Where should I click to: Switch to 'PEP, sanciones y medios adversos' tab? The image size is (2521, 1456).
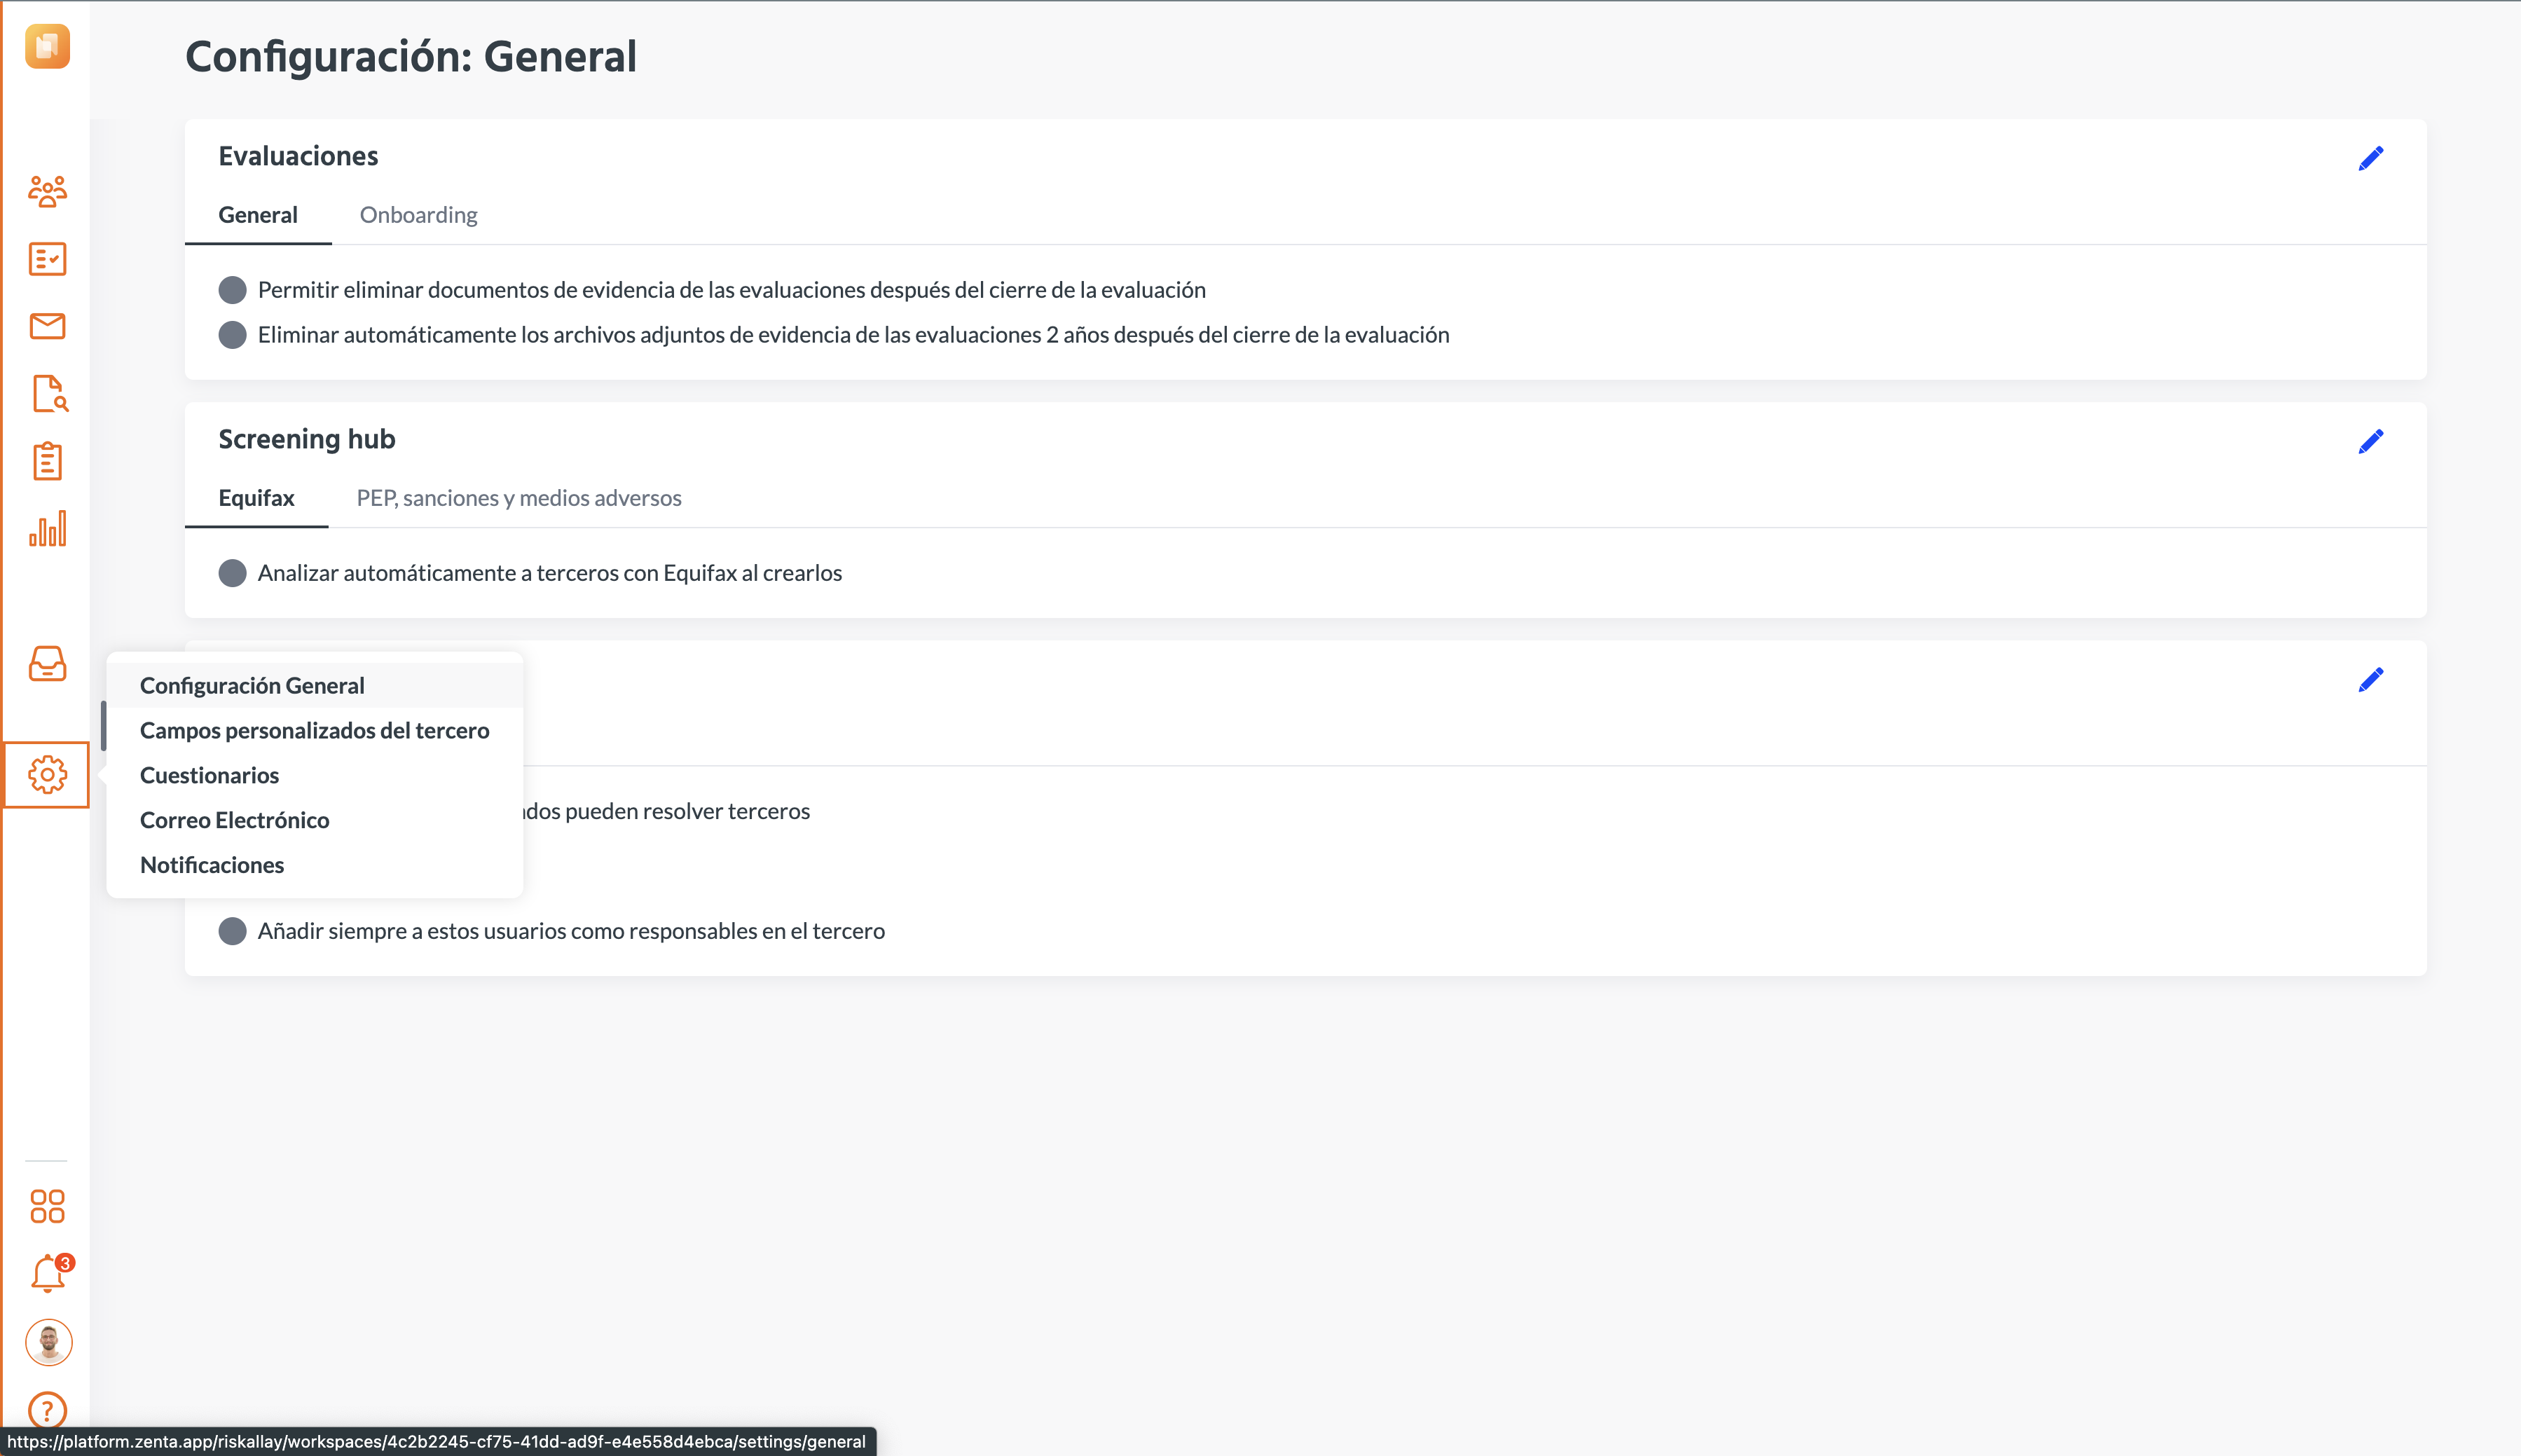519,498
